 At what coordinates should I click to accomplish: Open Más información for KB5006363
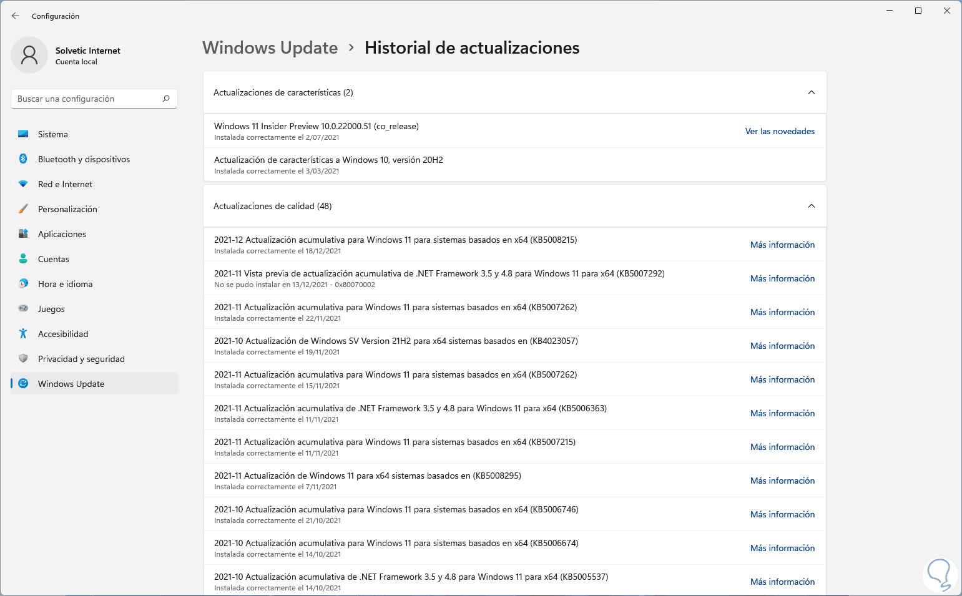point(782,413)
